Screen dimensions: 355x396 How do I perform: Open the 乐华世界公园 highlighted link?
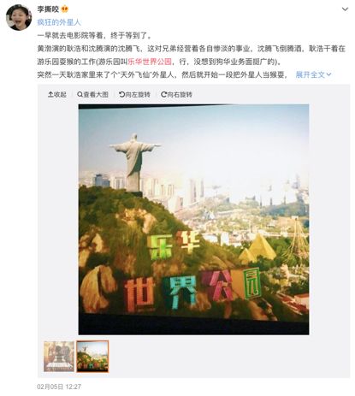click(x=150, y=62)
